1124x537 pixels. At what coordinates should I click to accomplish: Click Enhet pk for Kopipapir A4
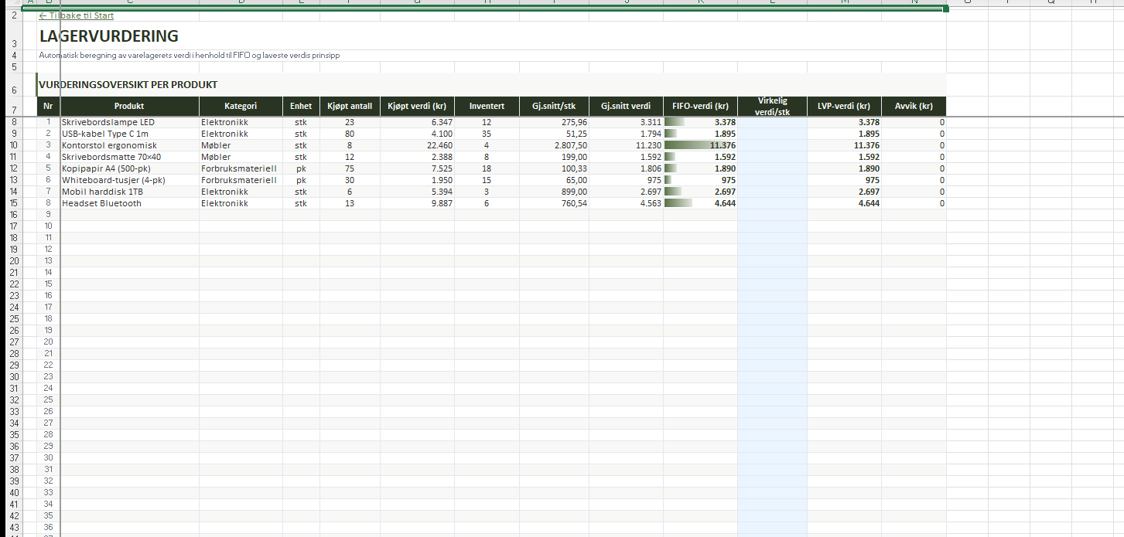(x=301, y=168)
